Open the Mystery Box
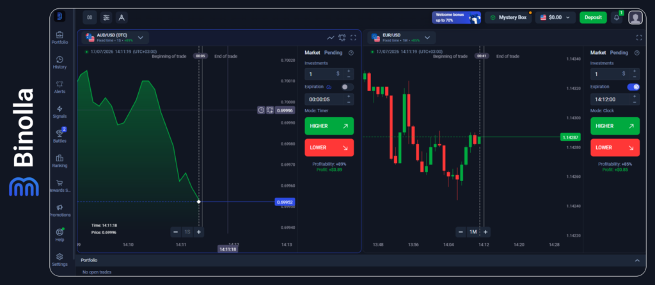655x285 pixels. [x=509, y=17]
